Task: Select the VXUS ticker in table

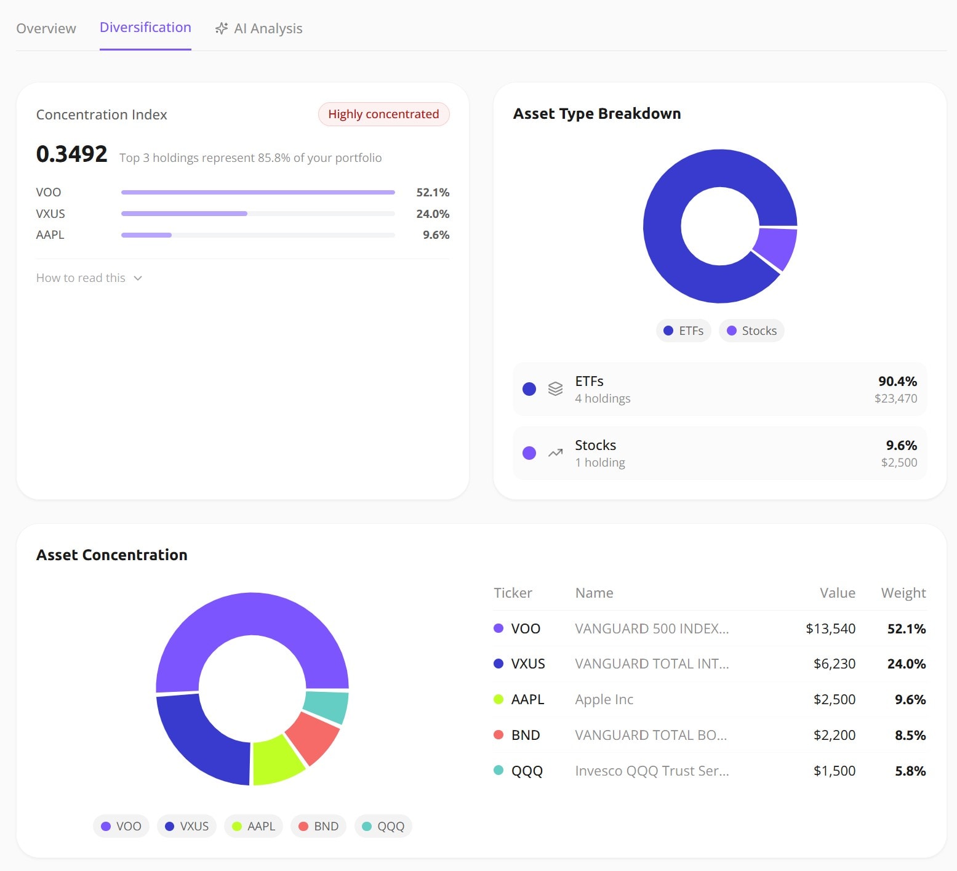Action: coord(528,664)
